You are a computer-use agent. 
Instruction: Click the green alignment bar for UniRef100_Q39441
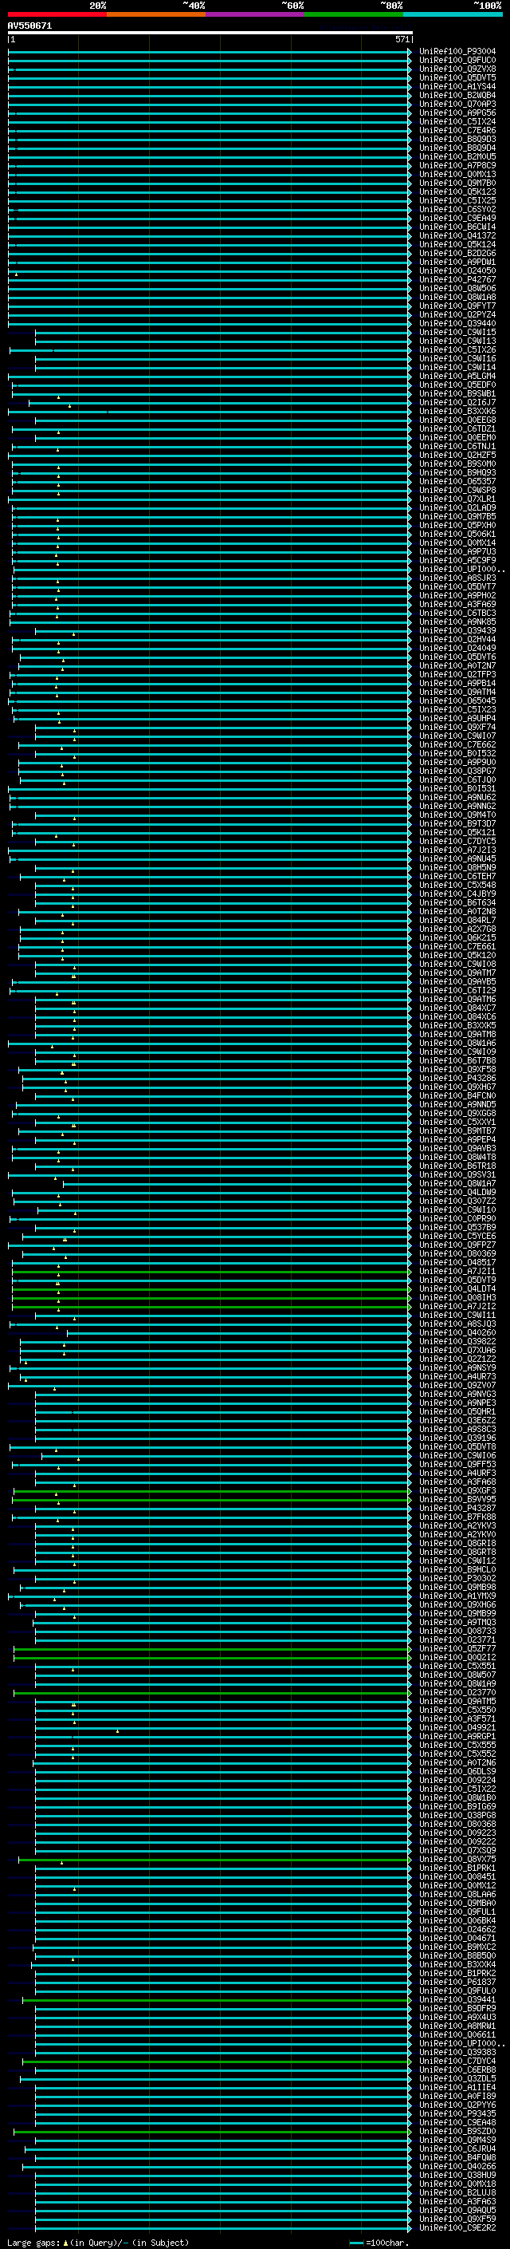click(216, 2000)
